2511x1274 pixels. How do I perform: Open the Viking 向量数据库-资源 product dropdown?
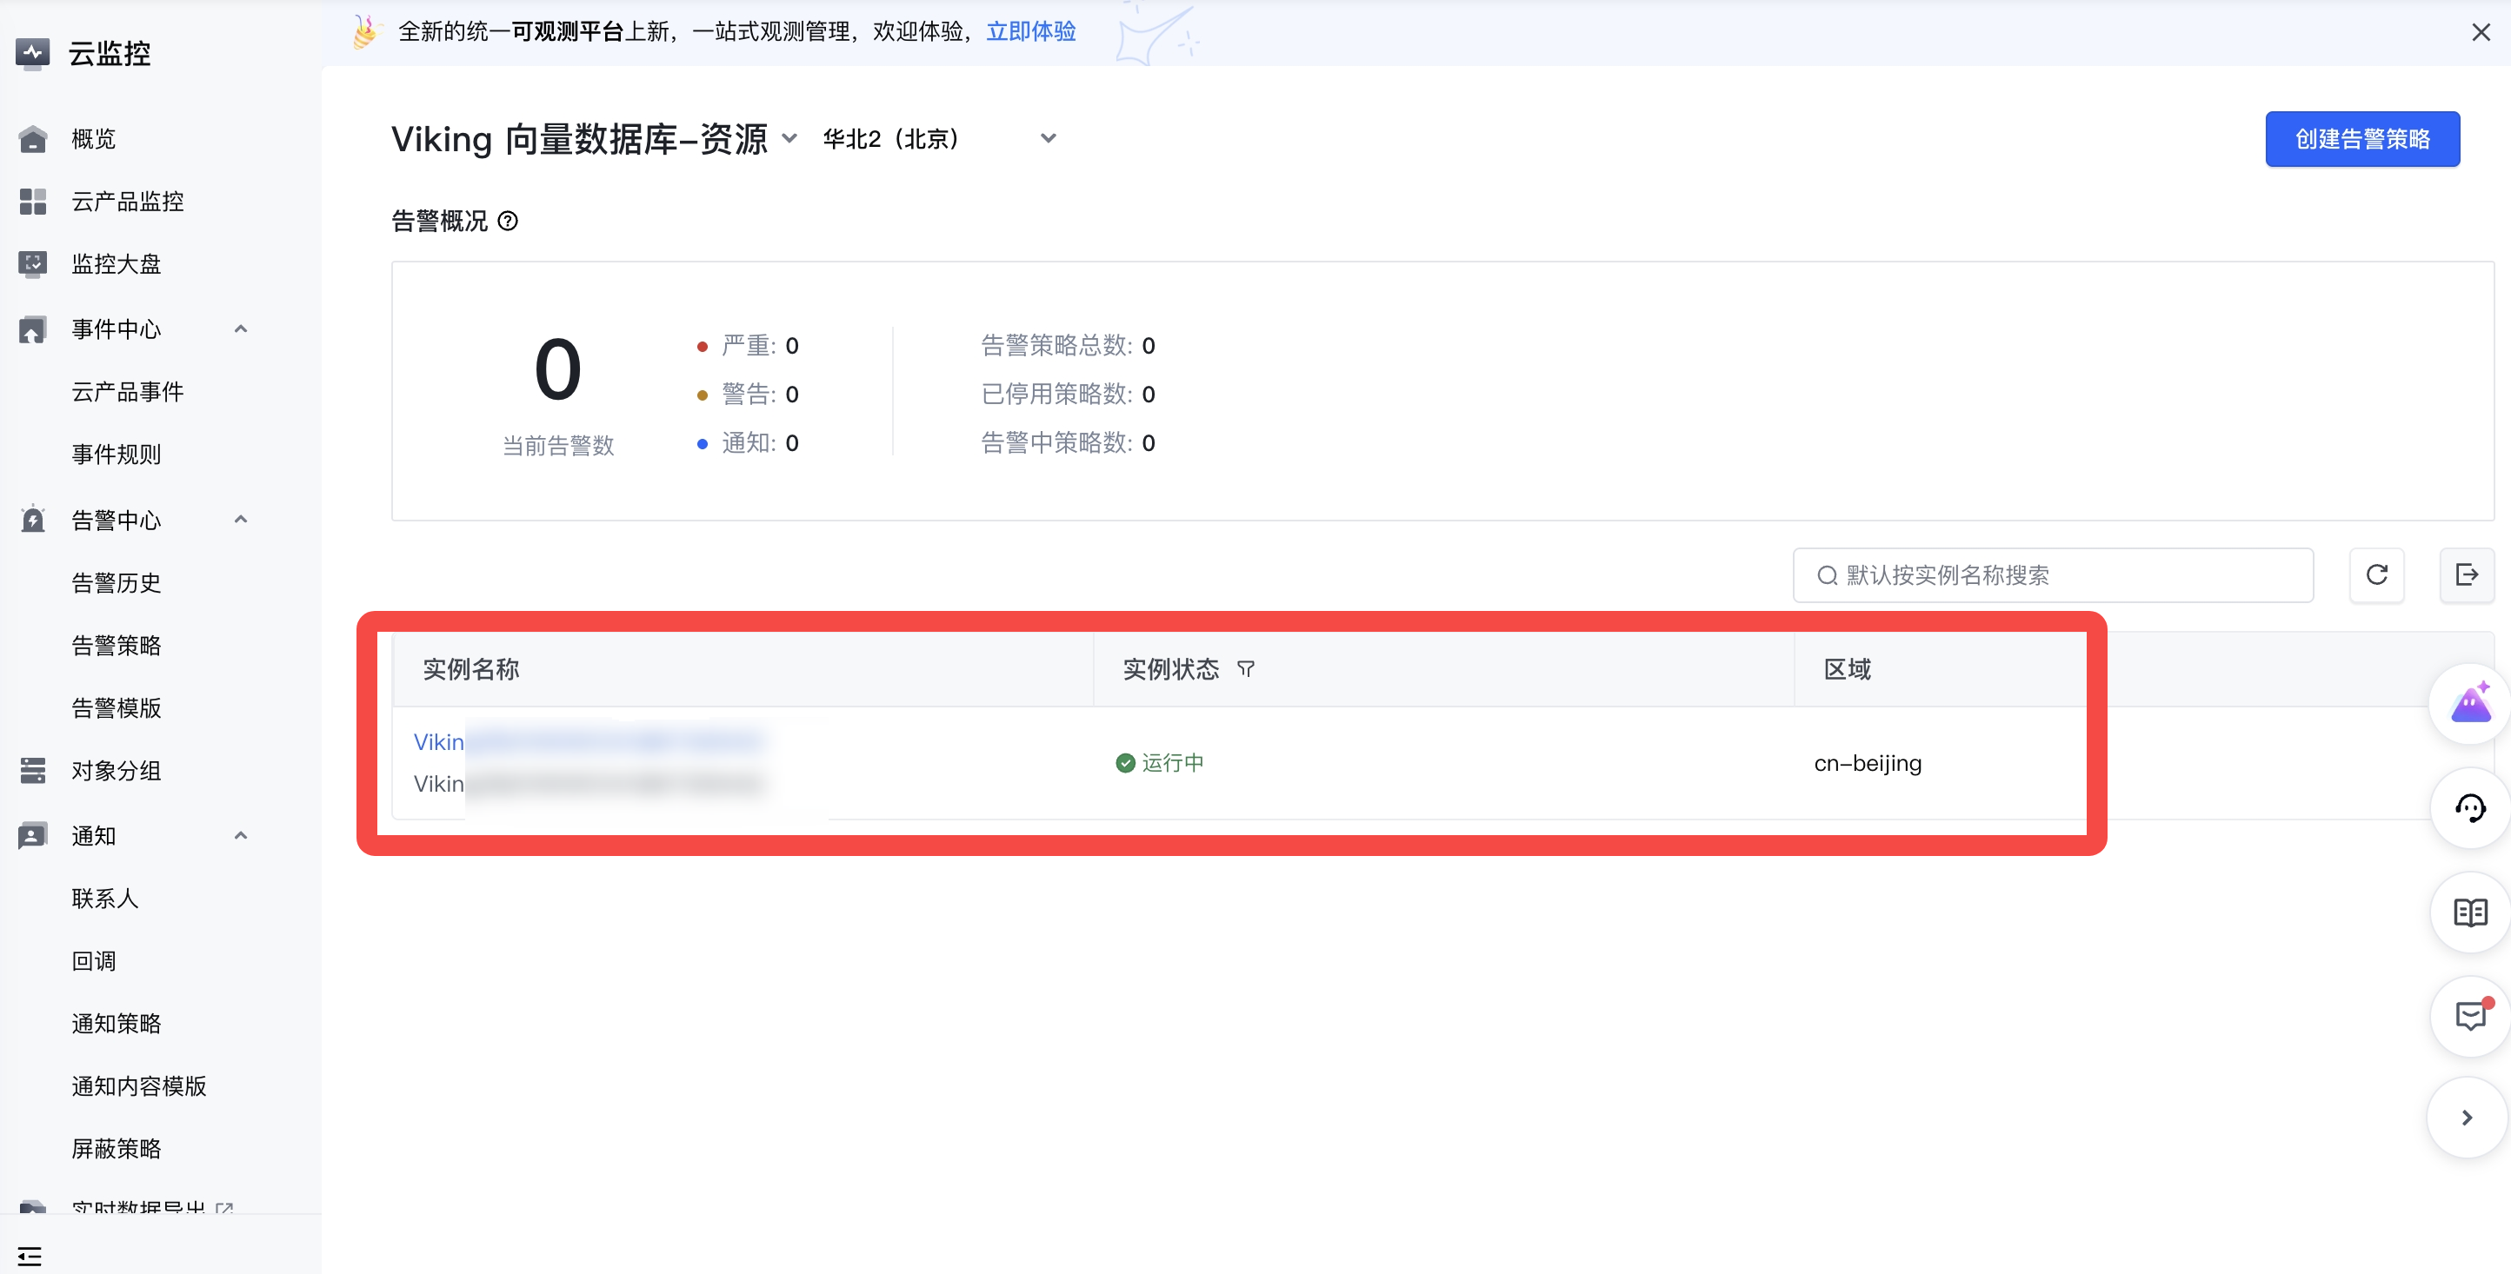[789, 139]
